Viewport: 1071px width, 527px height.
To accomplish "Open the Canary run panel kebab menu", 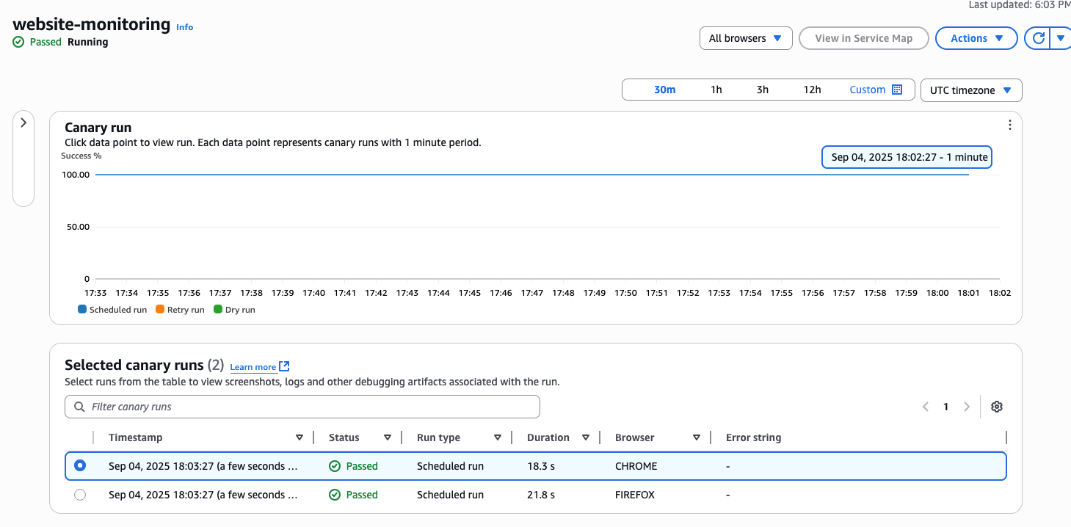I will (1009, 125).
